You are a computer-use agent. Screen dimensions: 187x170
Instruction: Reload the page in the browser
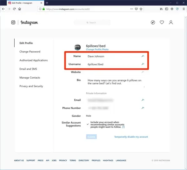coord(14,9)
